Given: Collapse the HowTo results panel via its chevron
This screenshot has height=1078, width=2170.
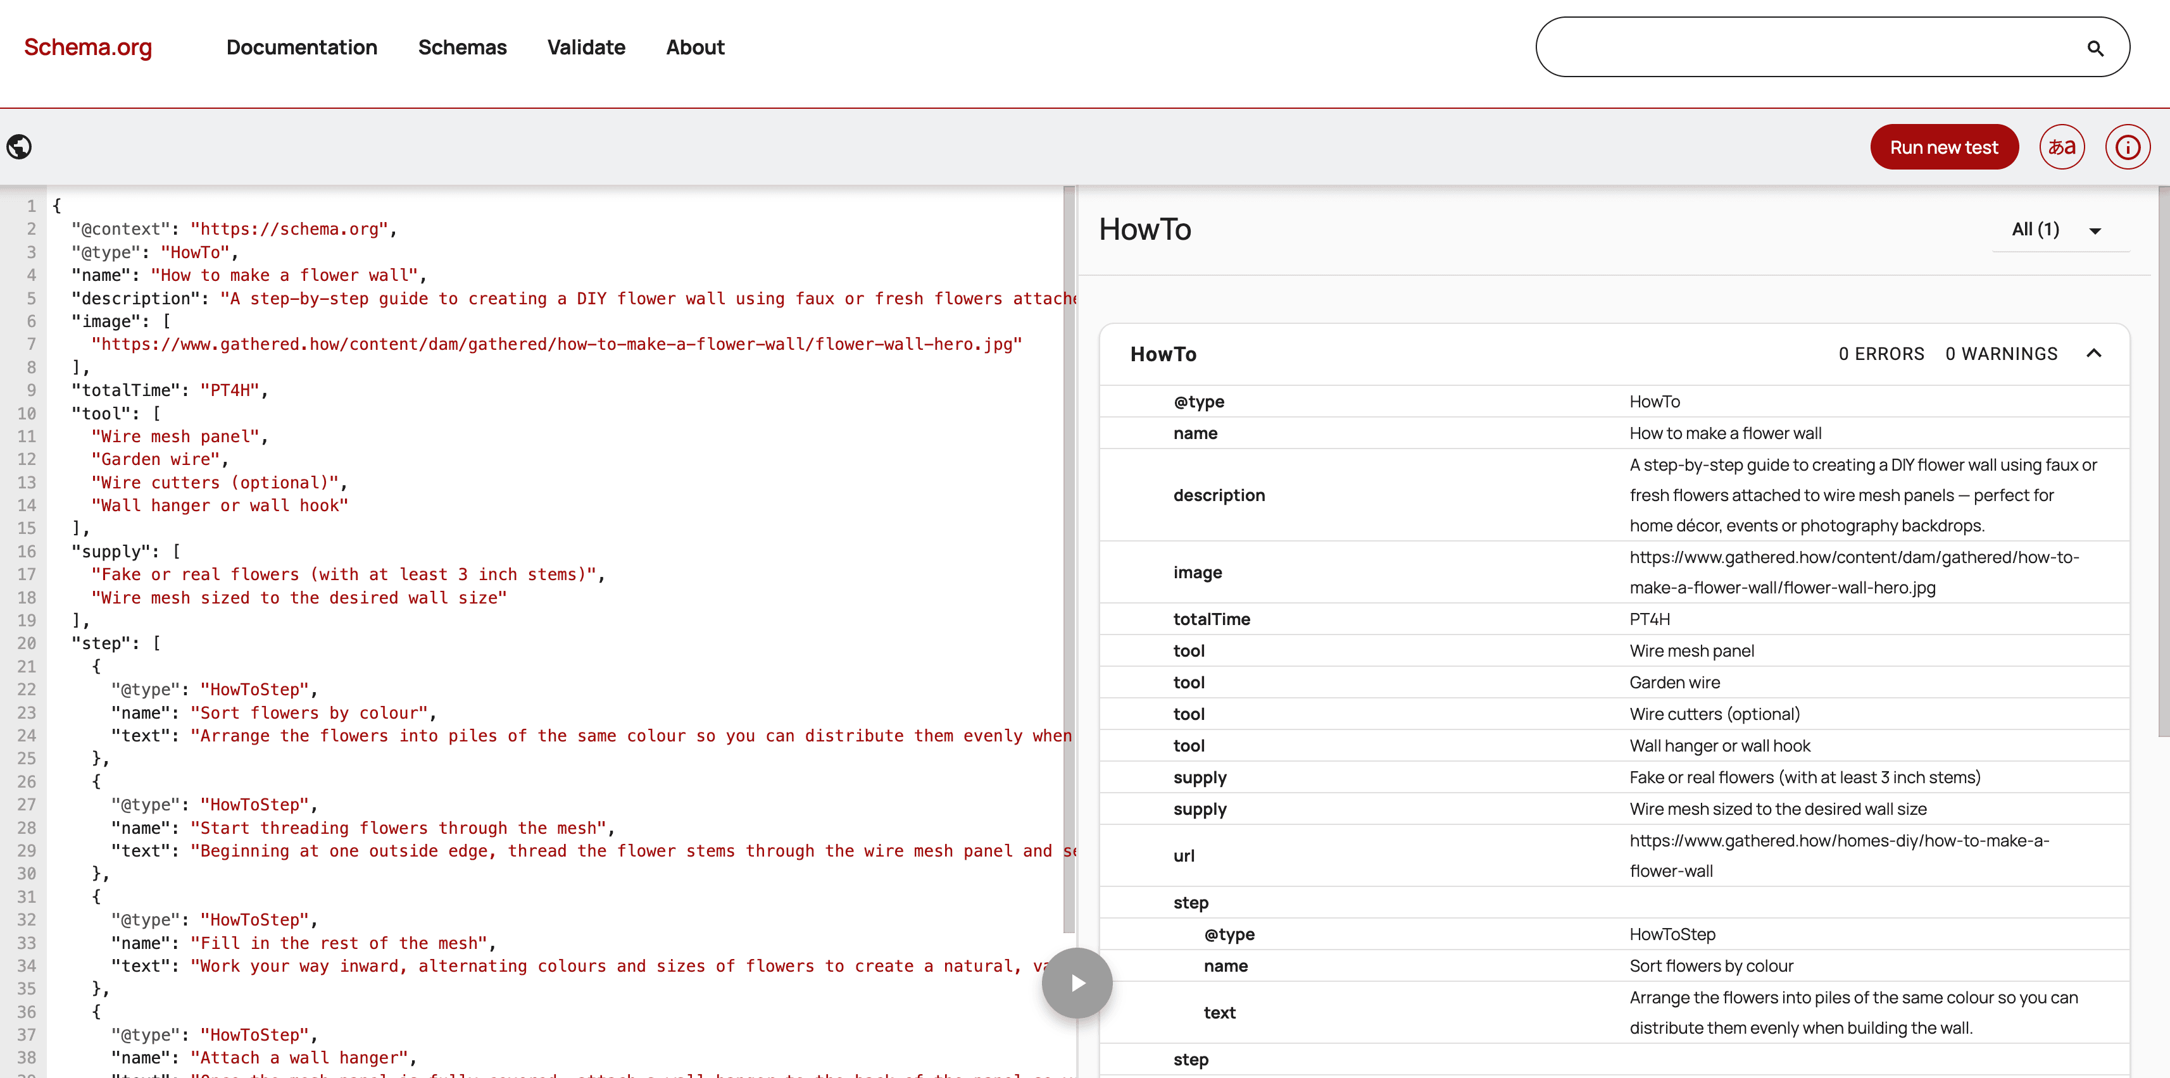Looking at the screenshot, I should pyautogui.click(x=2094, y=354).
